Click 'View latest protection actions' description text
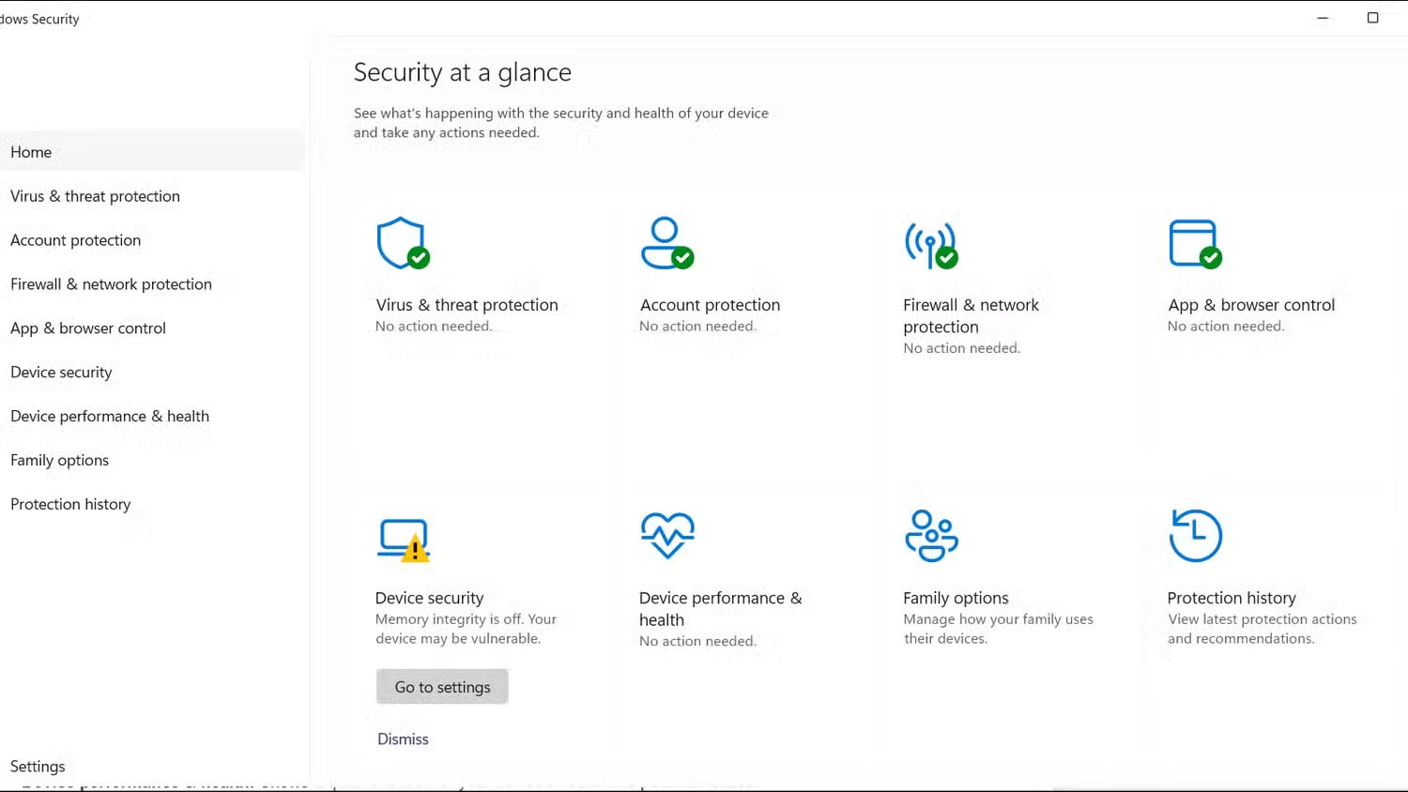Viewport: 1408px width, 792px height. tap(1263, 629)
